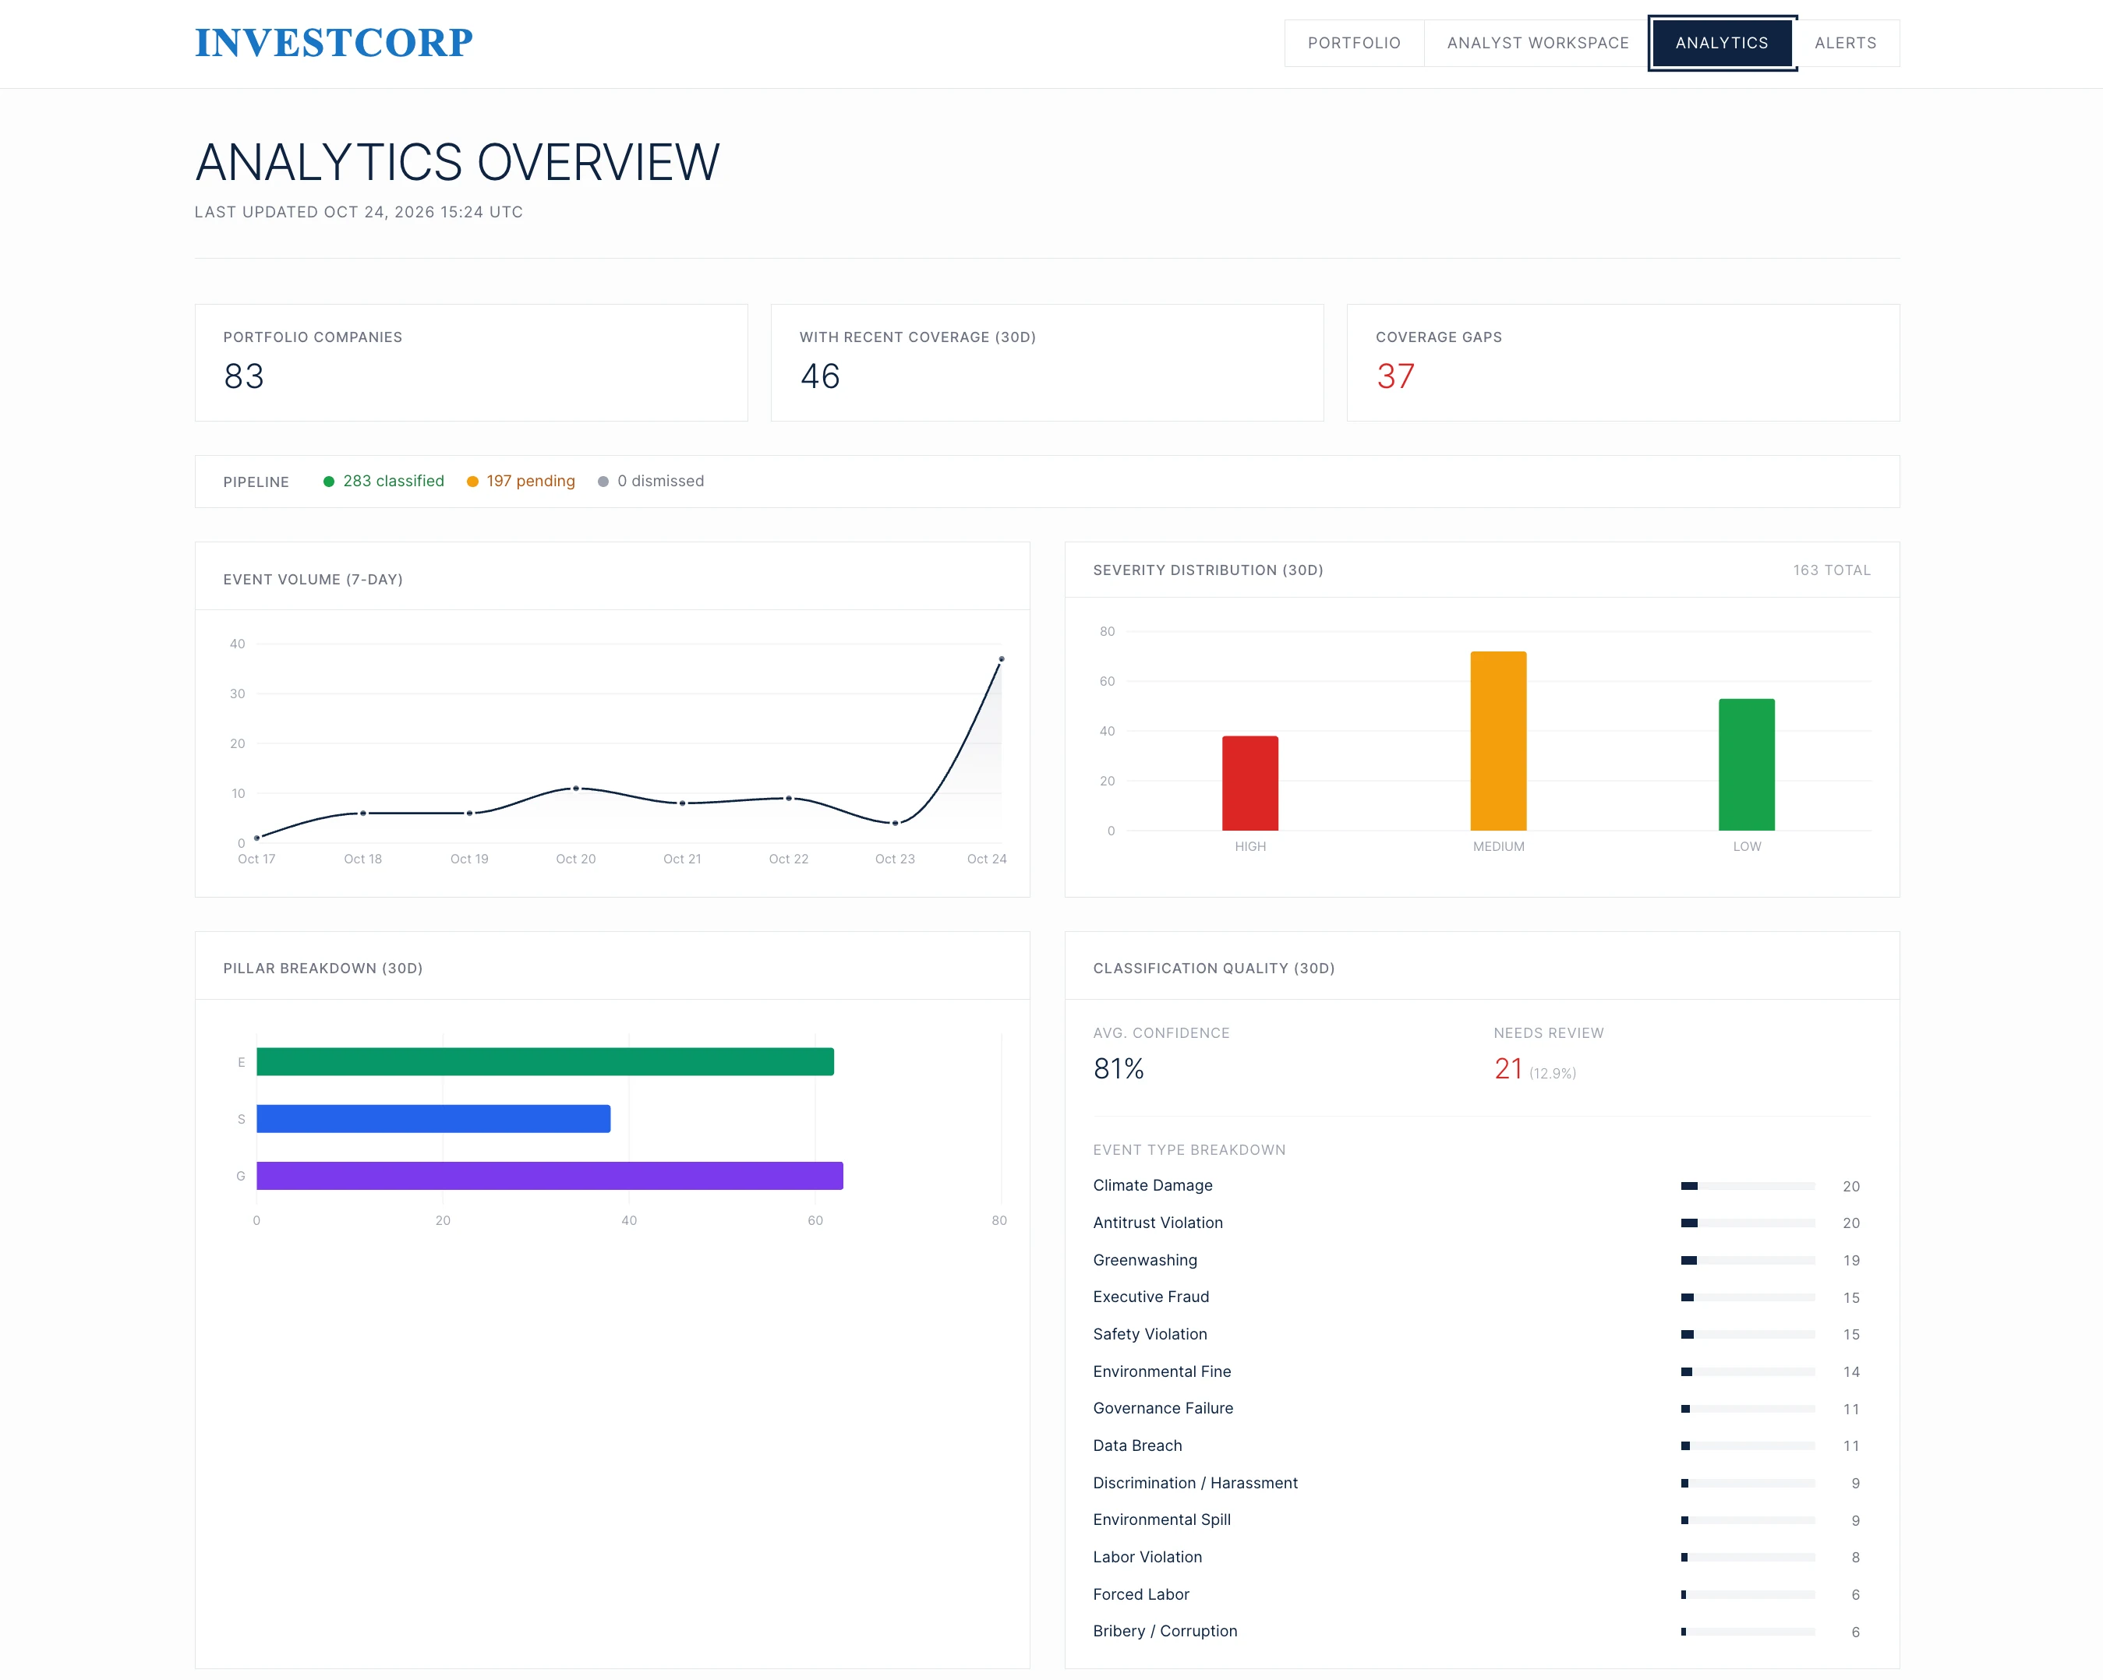2103x1680 pixels.
Task: Click the Oct 24 data point
Action: 1002,659
